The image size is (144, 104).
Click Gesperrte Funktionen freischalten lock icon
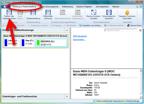pyautogui.click(x=127, y=12)
